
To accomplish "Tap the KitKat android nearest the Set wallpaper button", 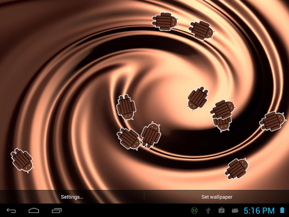I will coord(238,168).
